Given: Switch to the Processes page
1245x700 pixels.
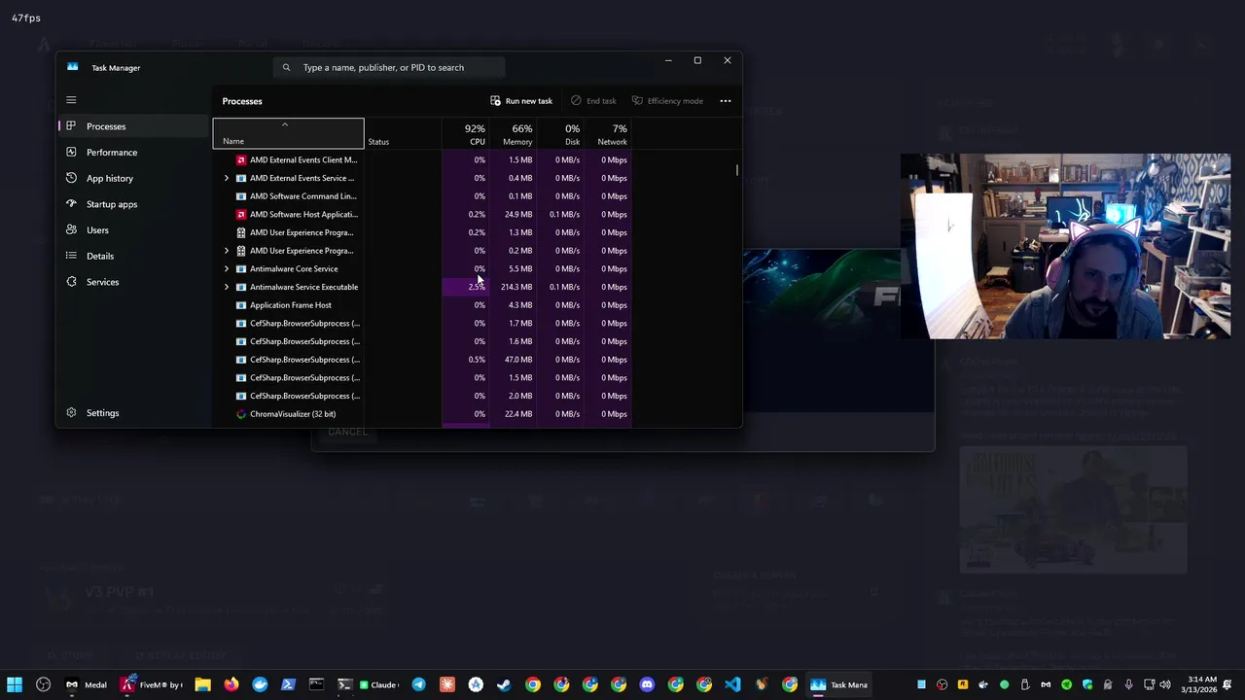Looking at the screenshot, I should click(134, 126).
